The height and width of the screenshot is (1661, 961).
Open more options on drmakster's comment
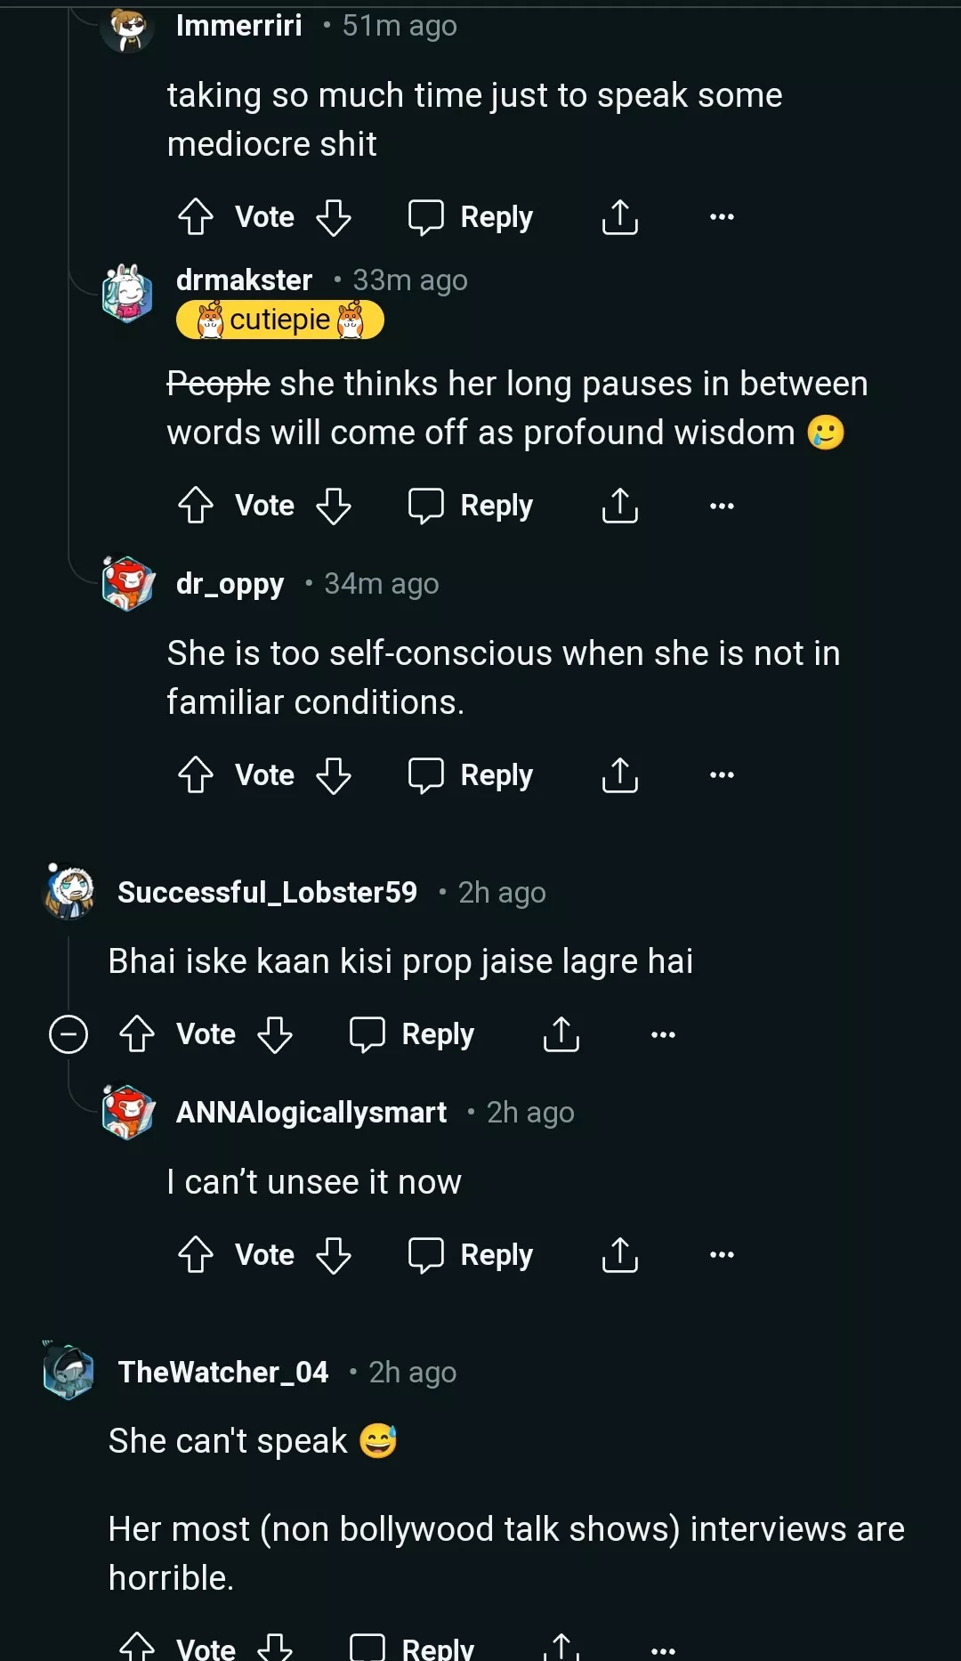click(722, 506)
